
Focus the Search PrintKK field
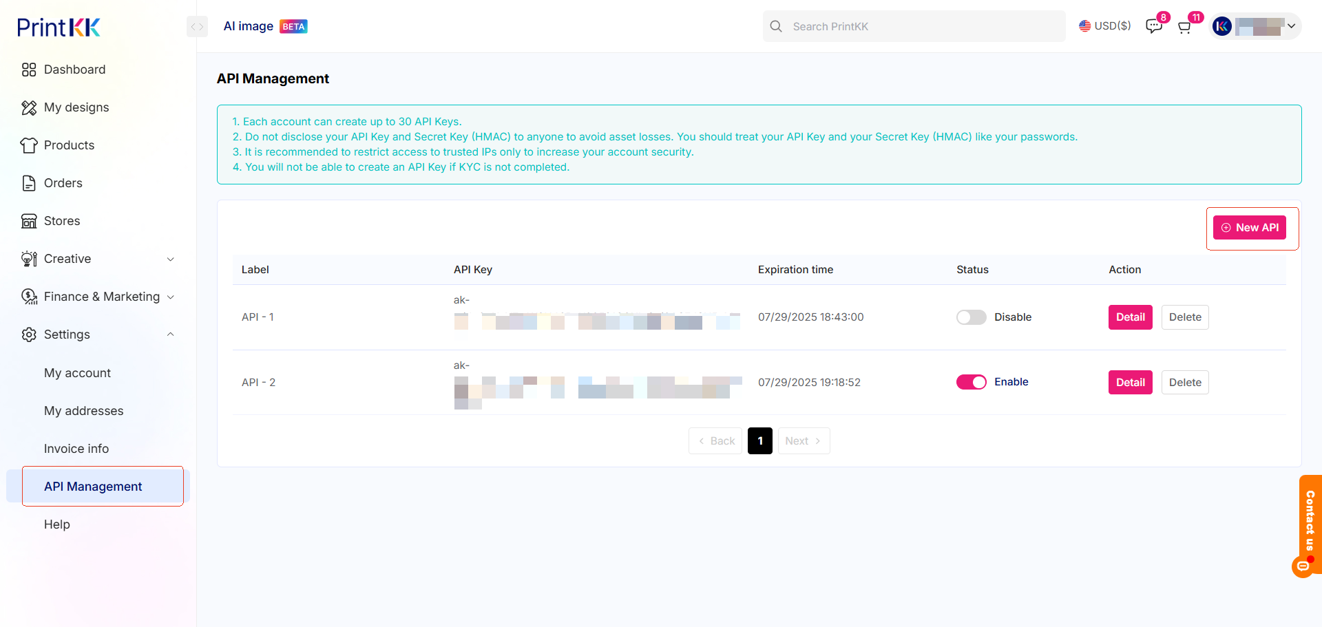pos(914,26)
